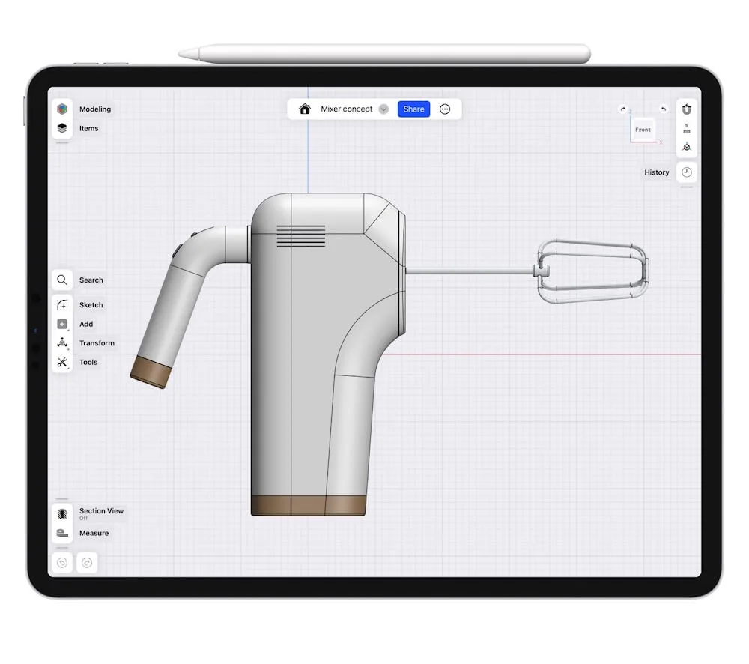The image size is (749, 664).
Task: Open the Search magnifier
Action: pyautogui.click(x=63, y=280)
